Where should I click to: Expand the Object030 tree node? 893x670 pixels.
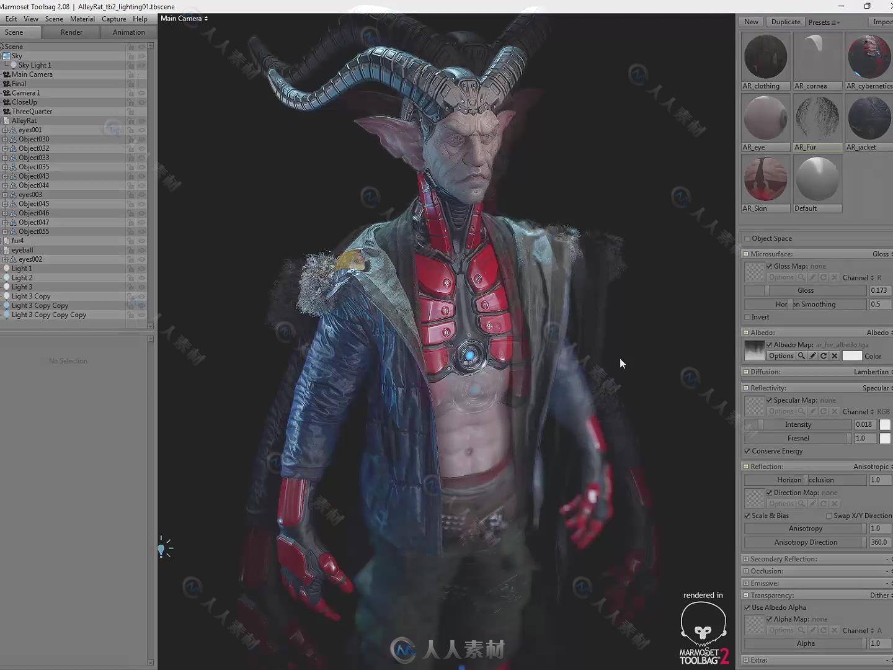click(x=5, y=140)
